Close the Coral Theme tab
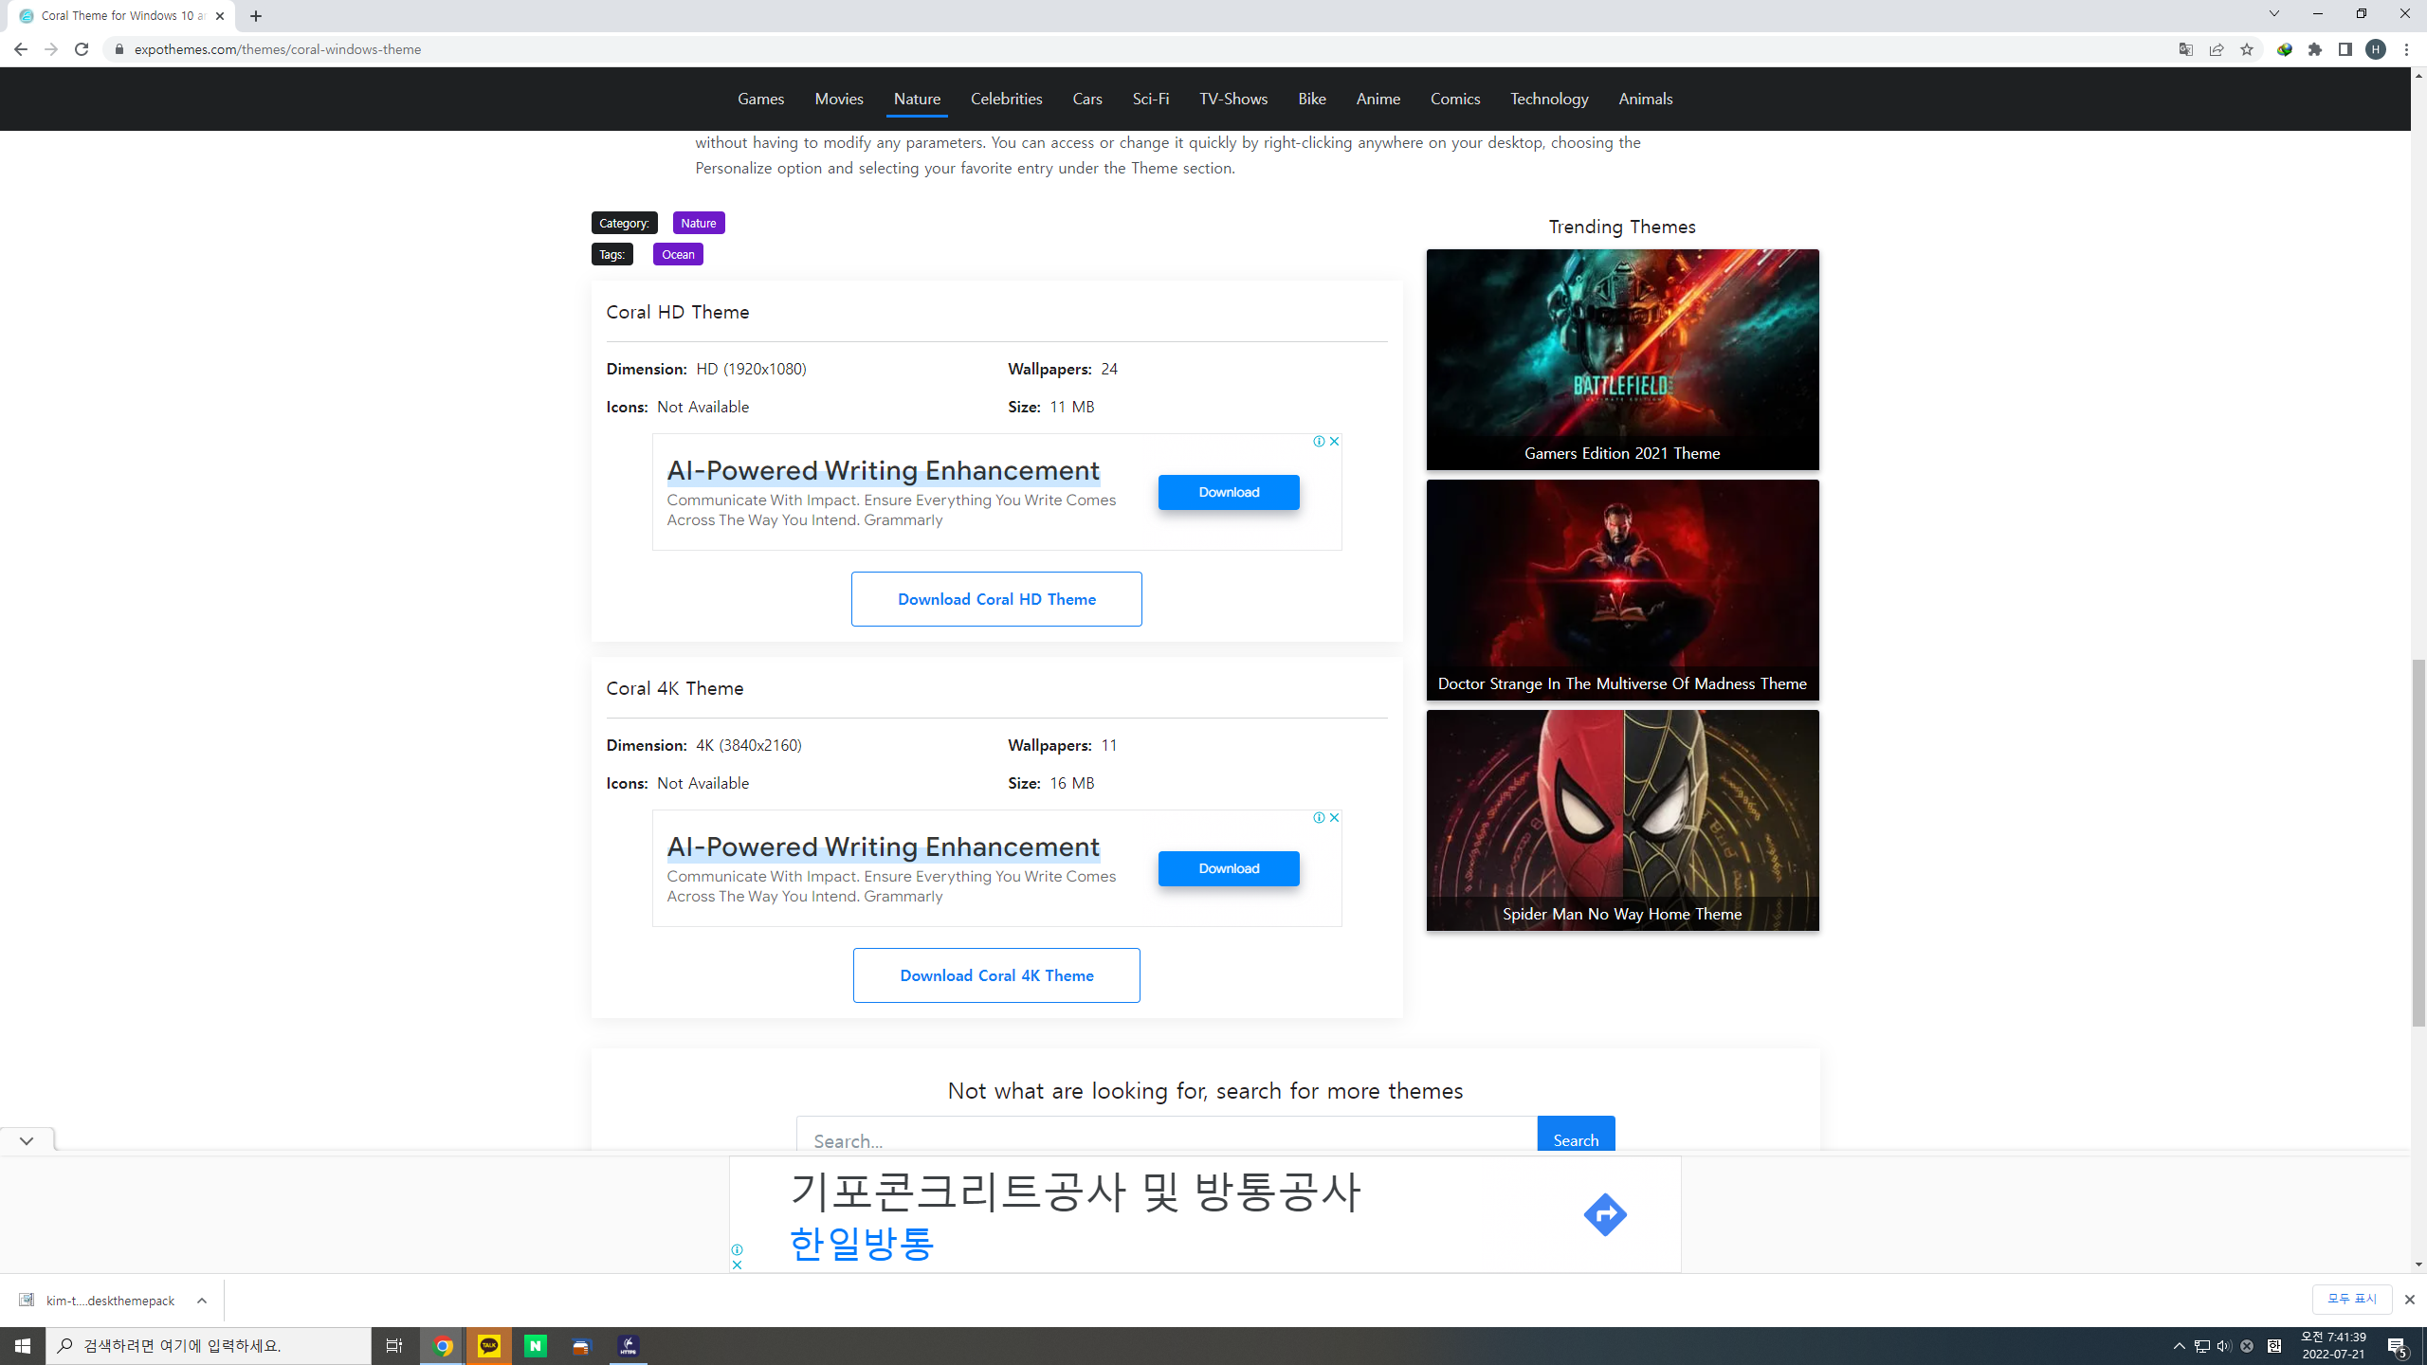Viewport: 2427px width, 1365px height. [x=220, y=16]
